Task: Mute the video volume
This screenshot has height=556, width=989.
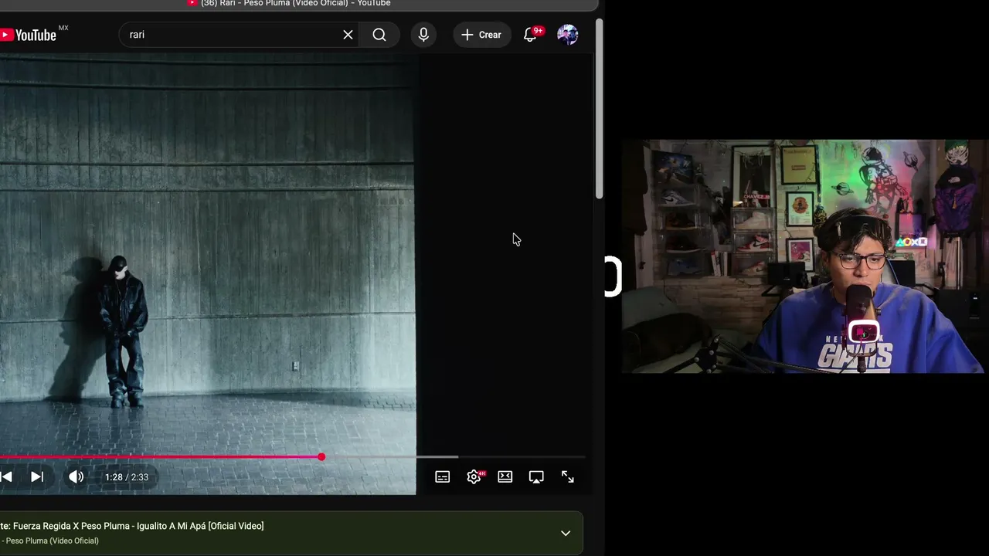Action: pos(76,477)
